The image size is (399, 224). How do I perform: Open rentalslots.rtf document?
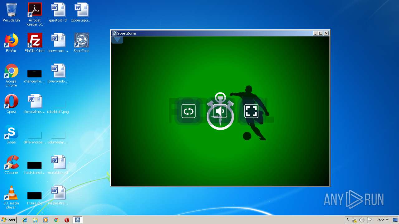(58, 165)
